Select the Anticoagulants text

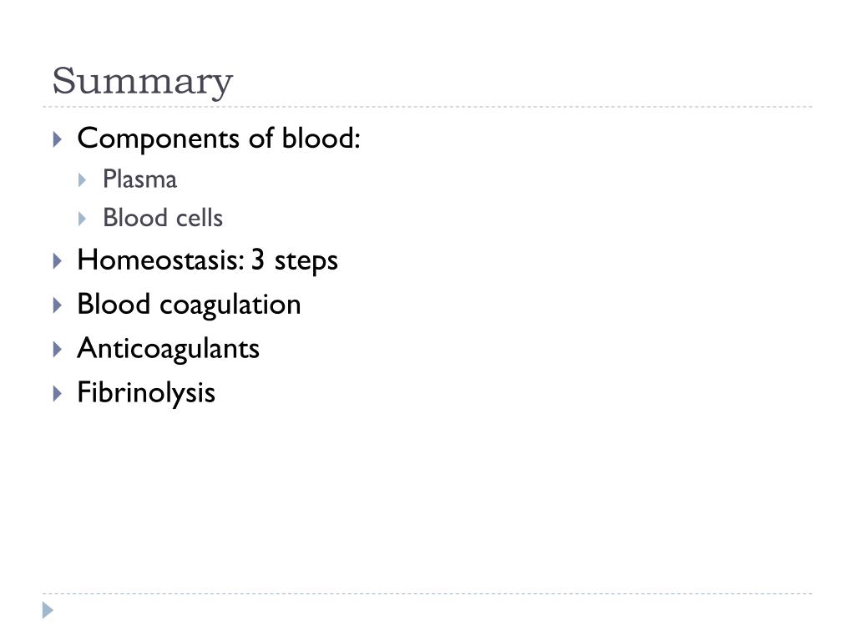169,350
